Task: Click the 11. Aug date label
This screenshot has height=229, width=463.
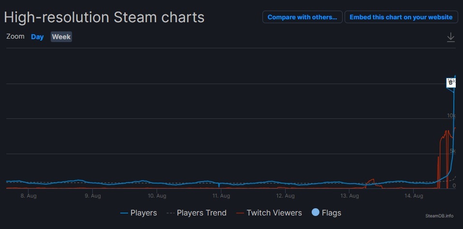Action: coord(221,196)
